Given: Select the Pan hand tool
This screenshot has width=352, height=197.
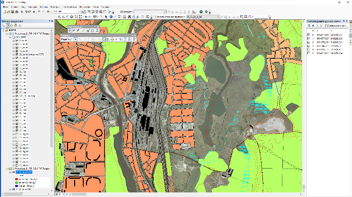Looking at the screenshot, I should (x=68, y=17).
